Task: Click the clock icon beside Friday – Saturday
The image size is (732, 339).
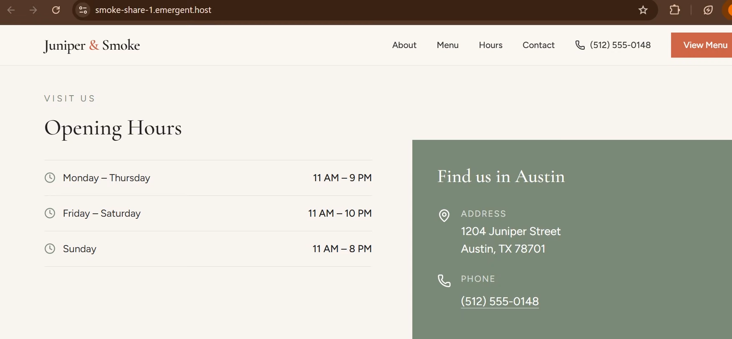Action: (x=50, y=213)
